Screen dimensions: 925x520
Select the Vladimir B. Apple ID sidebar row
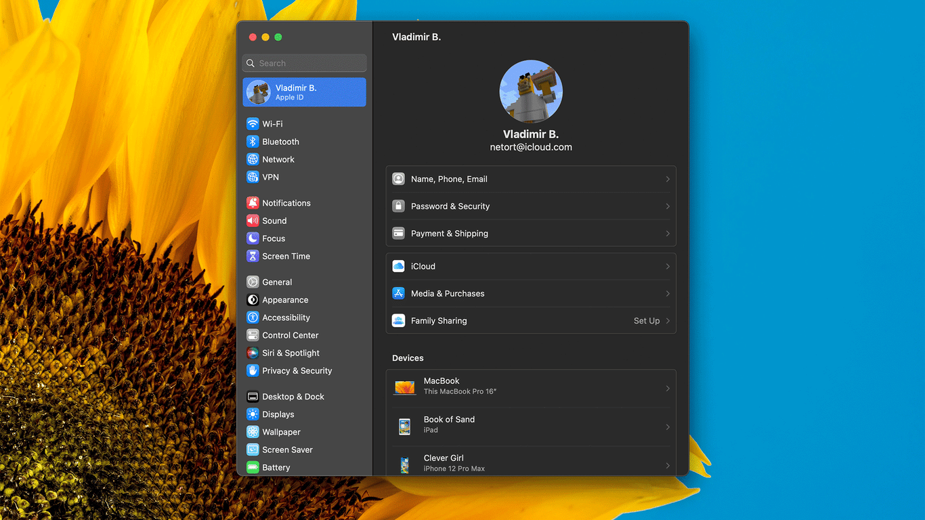point(305,92)
